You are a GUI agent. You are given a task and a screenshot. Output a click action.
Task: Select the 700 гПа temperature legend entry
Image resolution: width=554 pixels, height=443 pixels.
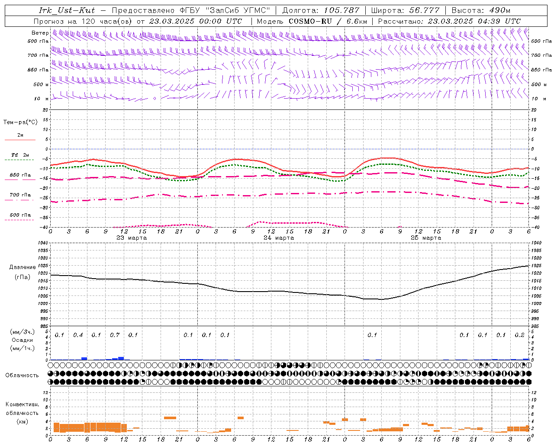pyautogui.click(x=20, y=195)
